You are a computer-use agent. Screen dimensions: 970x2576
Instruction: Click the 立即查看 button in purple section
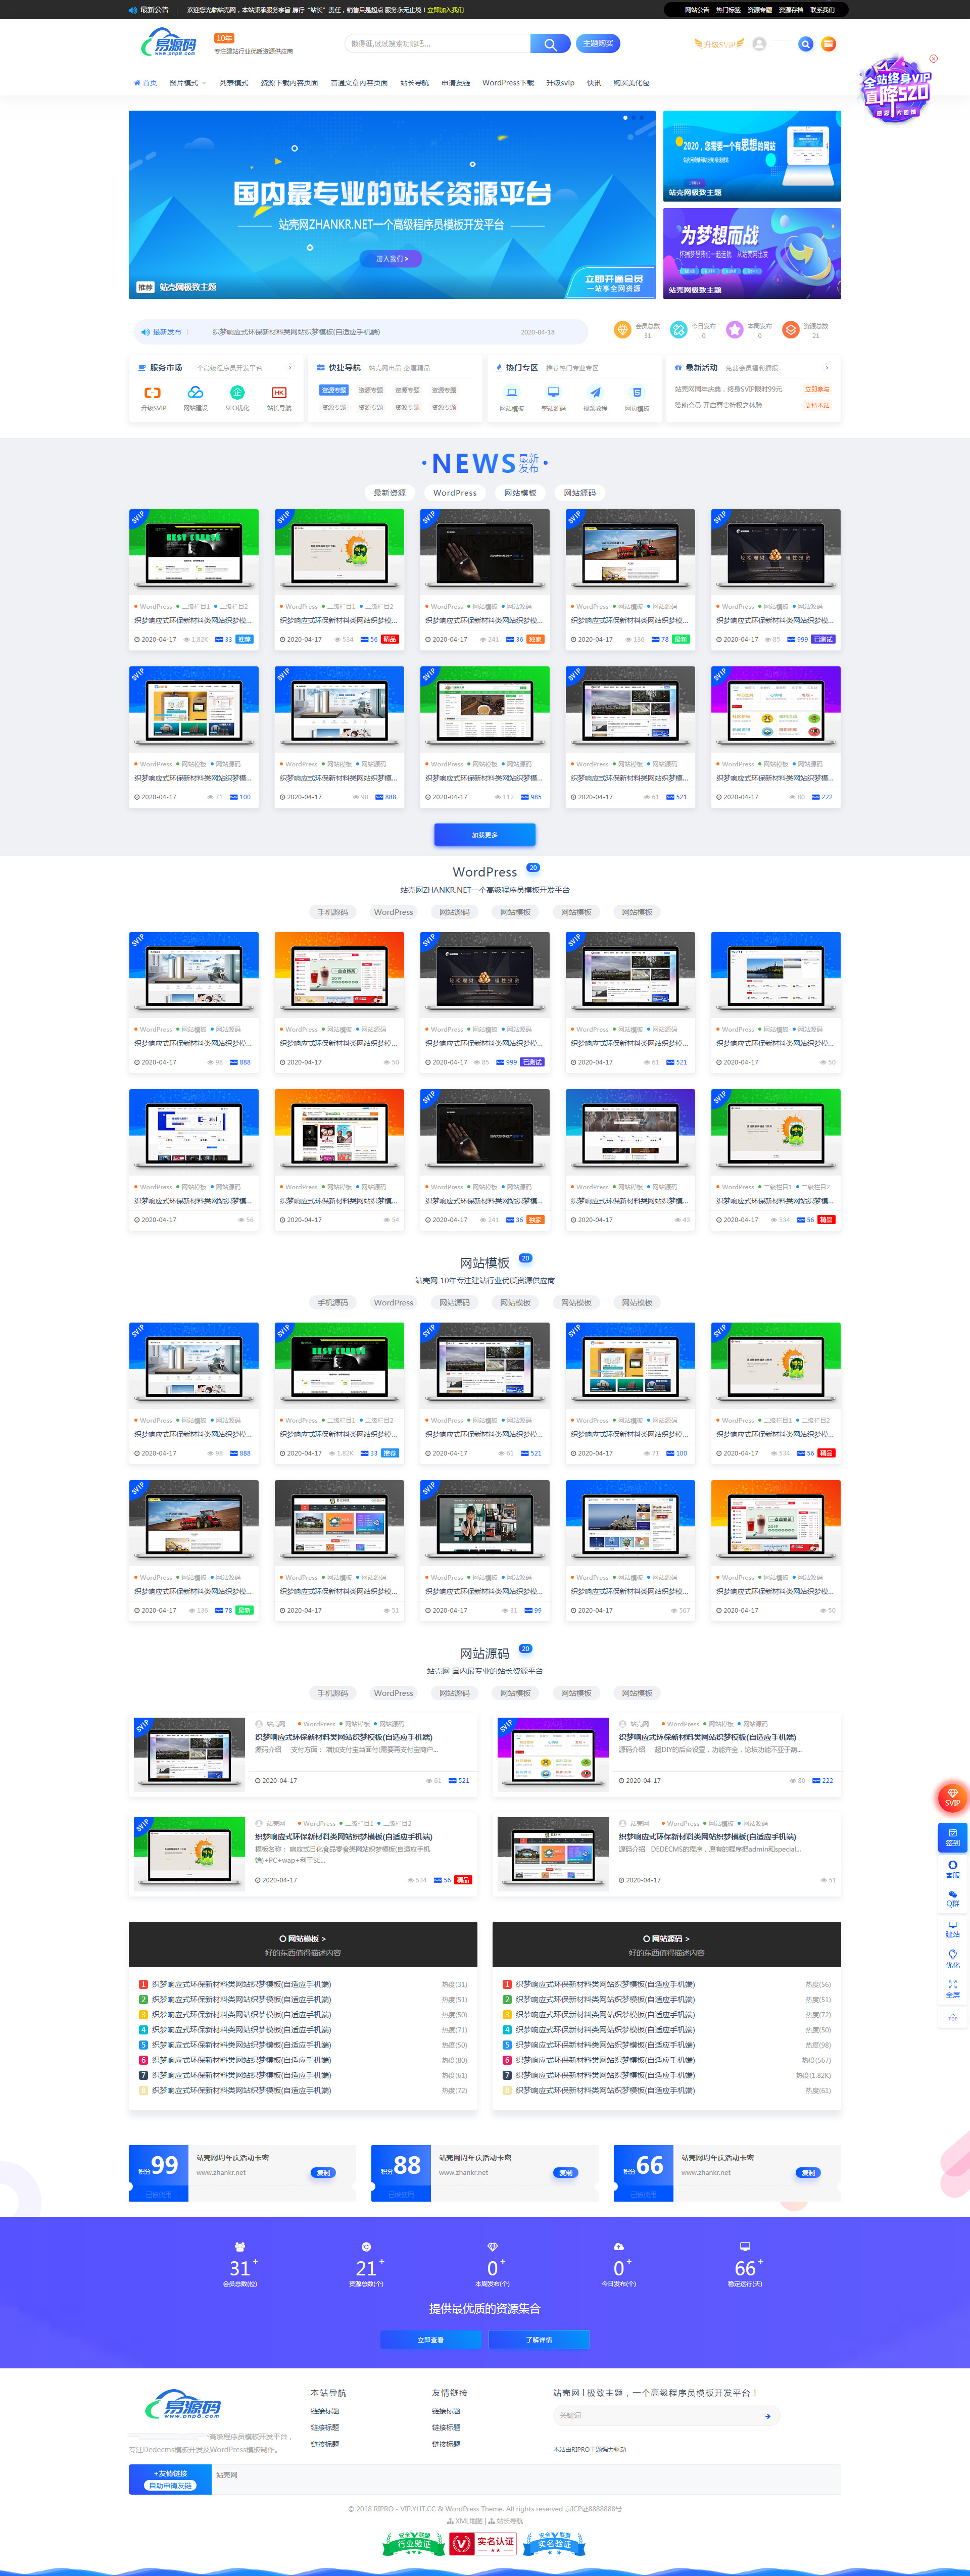coord(431,2340)
